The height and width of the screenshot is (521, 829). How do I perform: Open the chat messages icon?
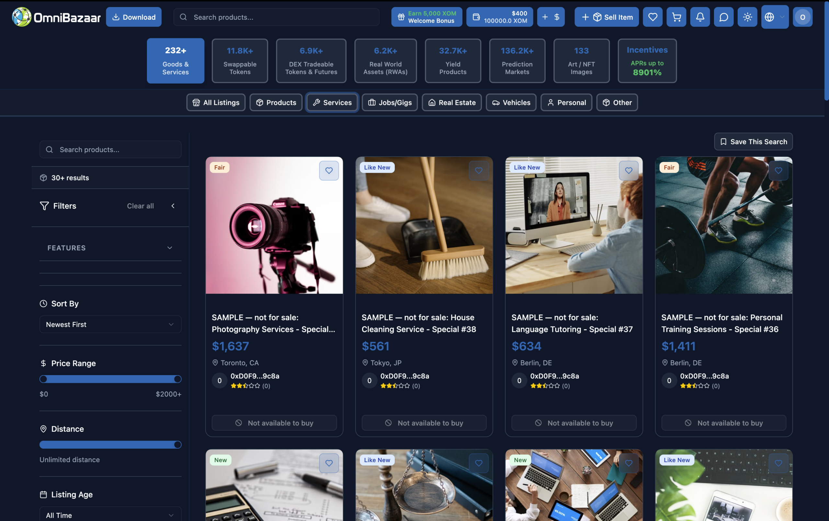click(x=724, y=17)
